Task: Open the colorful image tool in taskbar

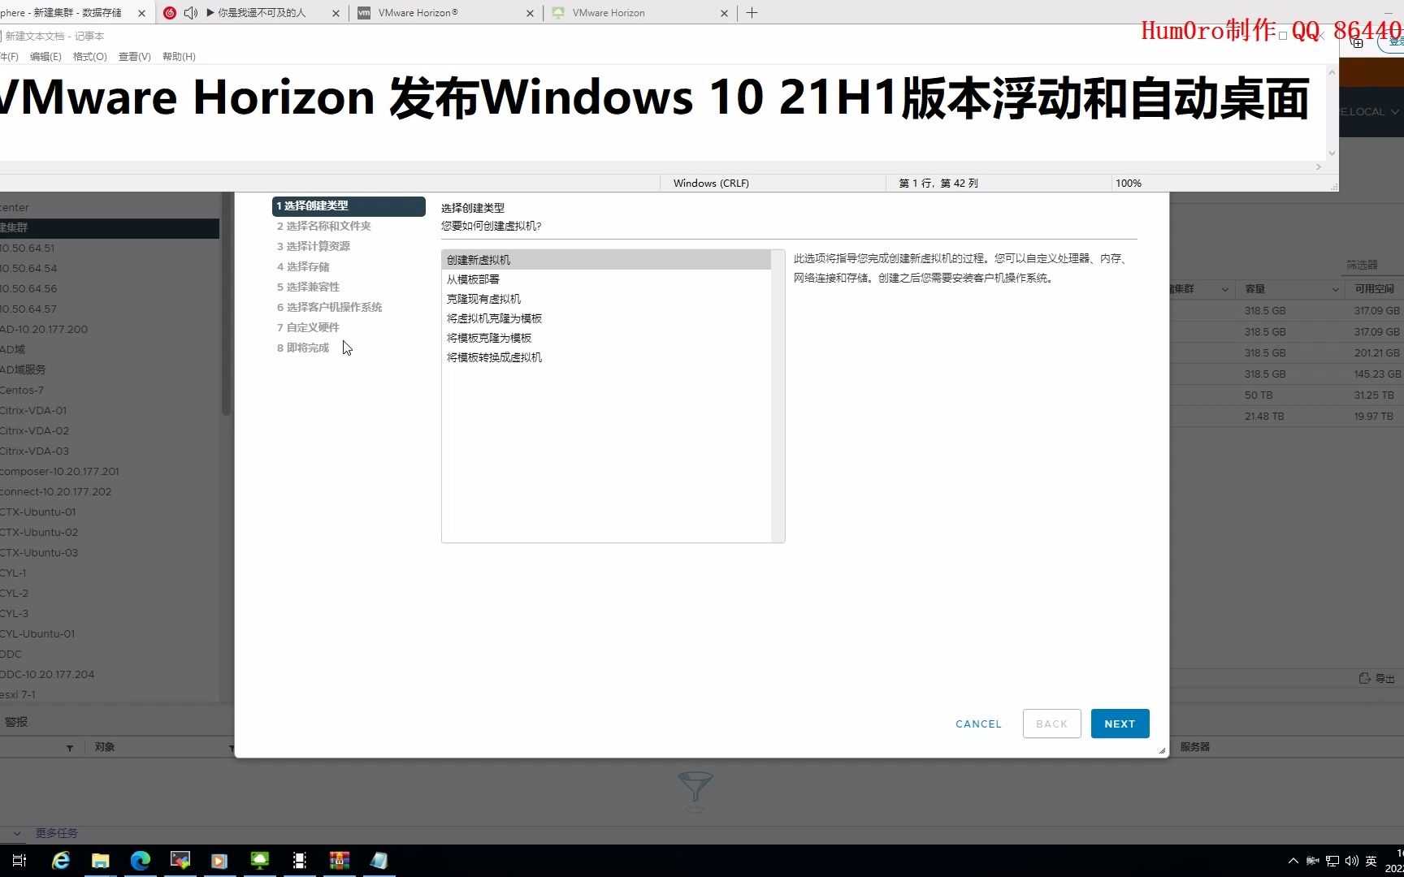Action: [180, 861]
